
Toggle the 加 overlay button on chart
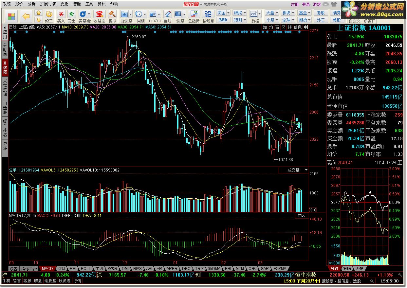pyautogui.click(x=265, y=27)
